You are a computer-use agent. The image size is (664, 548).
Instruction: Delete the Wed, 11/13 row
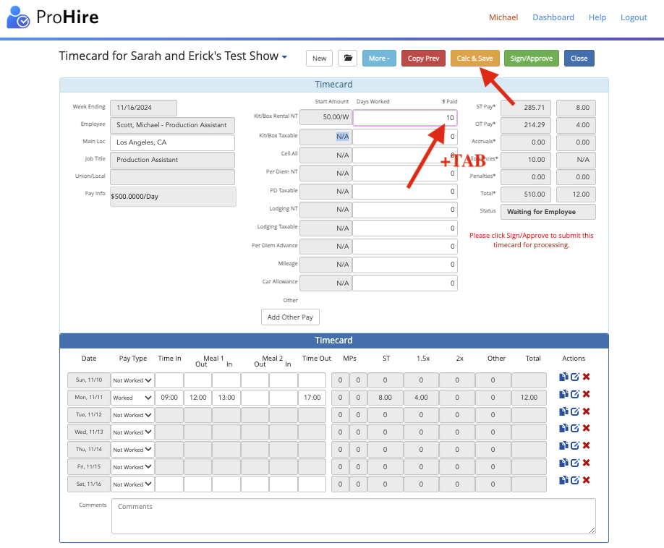(586, 428)
